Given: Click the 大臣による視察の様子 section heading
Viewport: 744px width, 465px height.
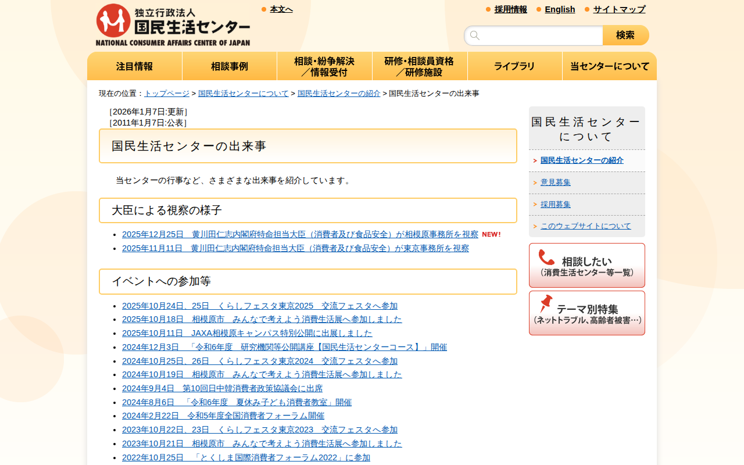Looking at the screenshot, I should [308, 210].
